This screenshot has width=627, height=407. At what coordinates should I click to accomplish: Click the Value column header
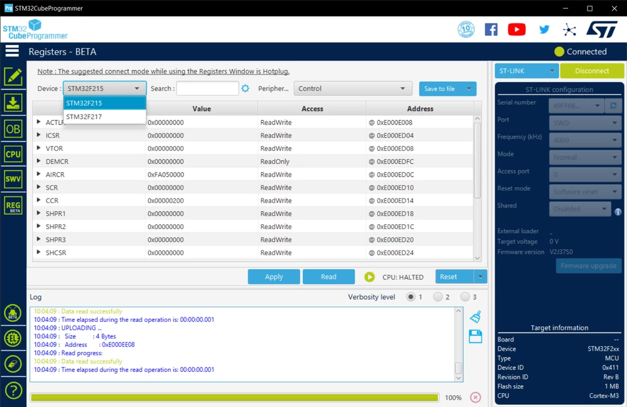tap(201, 108)
